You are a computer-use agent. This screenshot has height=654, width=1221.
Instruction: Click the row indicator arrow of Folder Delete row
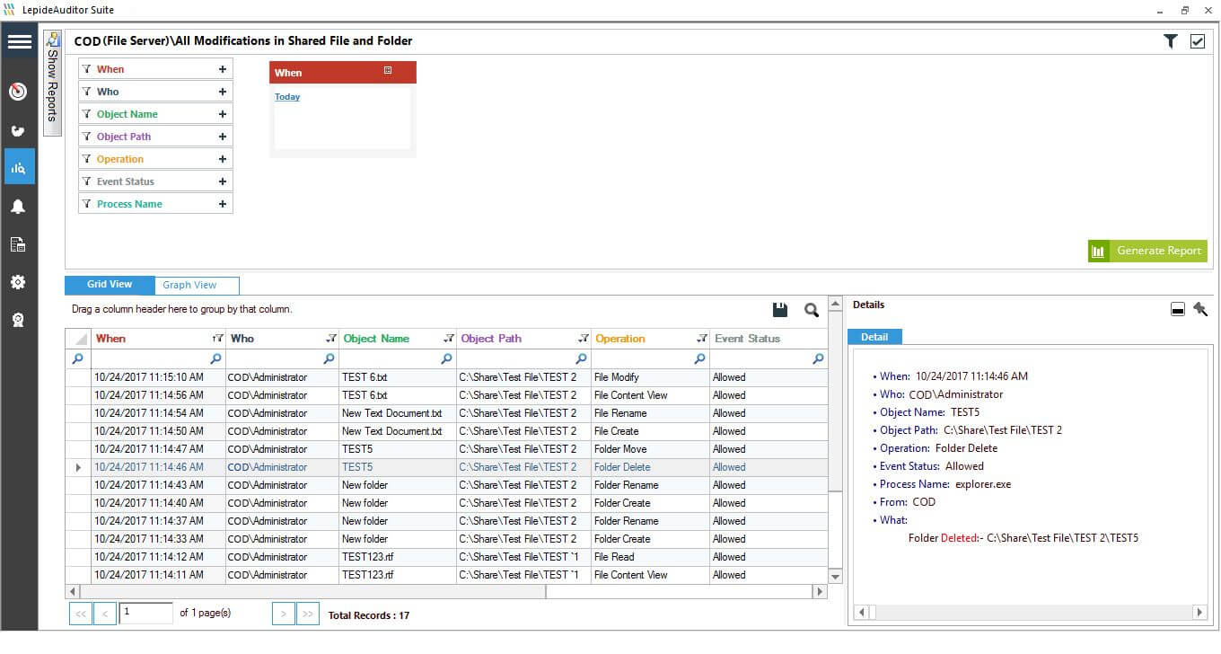pos(78,467)
